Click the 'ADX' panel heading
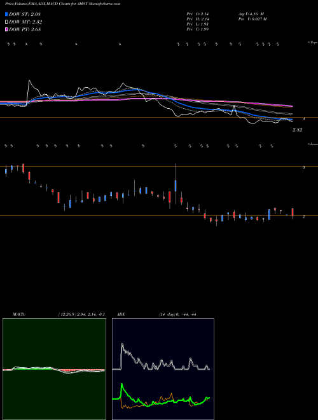The width and height of the screenshot is (318, 420). coord(121,314)
